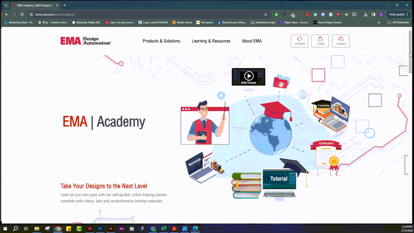Open File Explorer from taskbar
This screenshot has width=414, height=233.
tap(37, 229)
